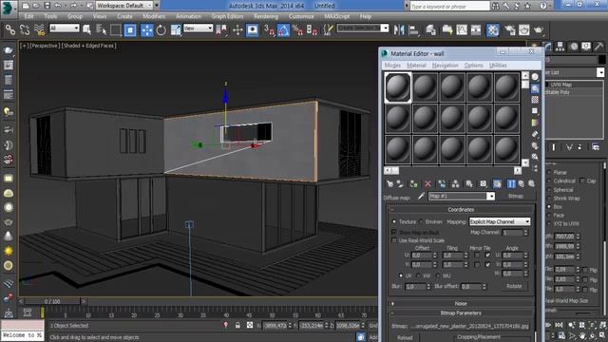
Task: Click the Blur value input field
Action: [x=415, y=287]
